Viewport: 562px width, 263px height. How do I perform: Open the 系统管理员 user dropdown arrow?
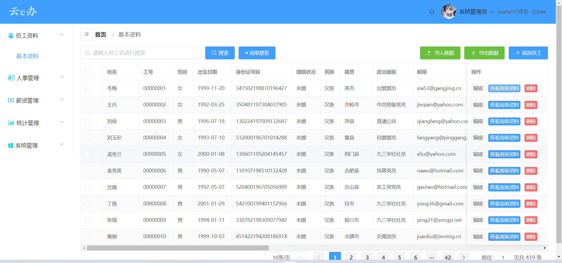[x=492, y=12]
